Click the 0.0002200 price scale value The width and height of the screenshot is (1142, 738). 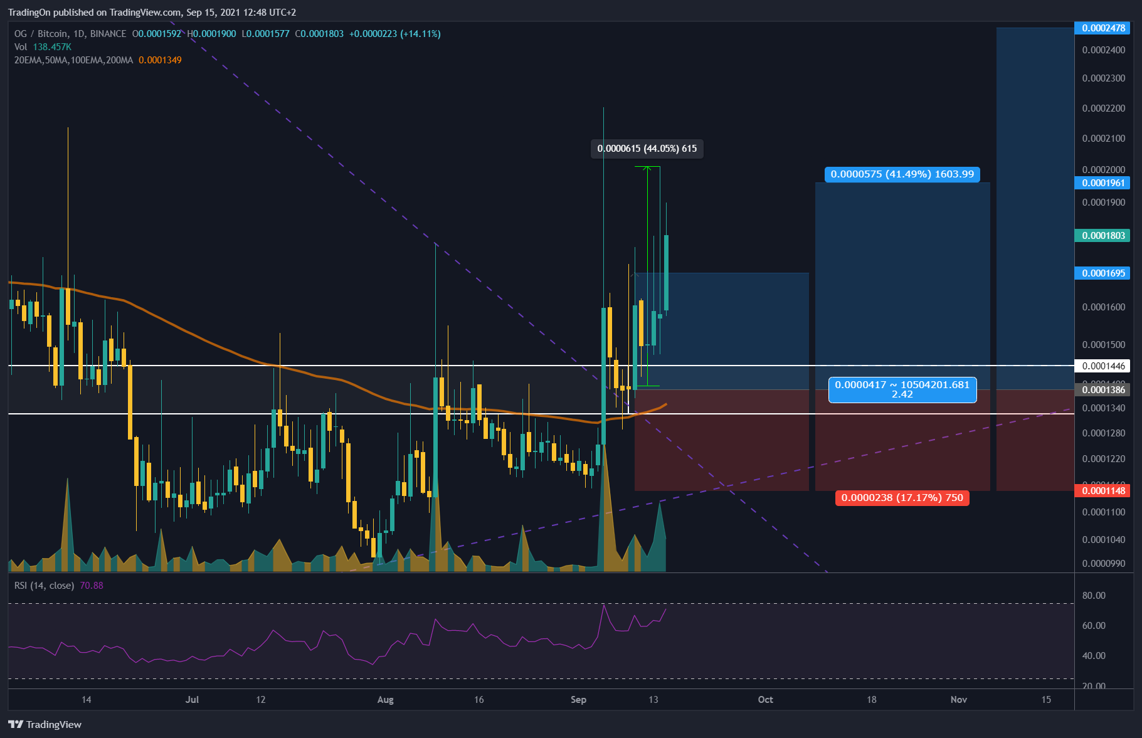1104,108
